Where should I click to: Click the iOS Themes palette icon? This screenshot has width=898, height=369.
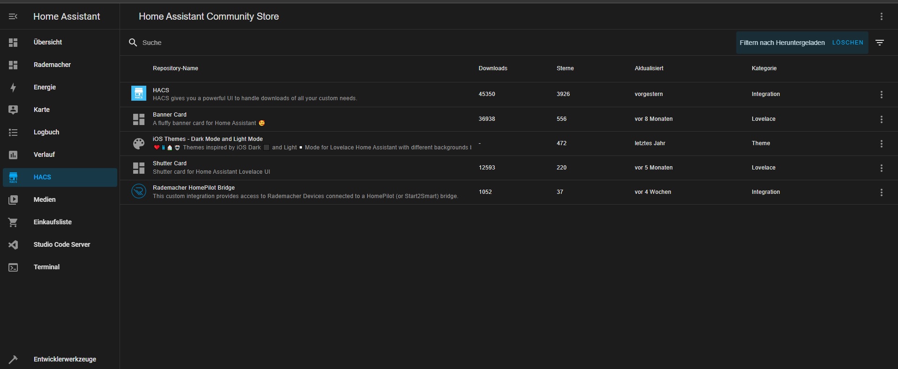[x=139, y=143]
